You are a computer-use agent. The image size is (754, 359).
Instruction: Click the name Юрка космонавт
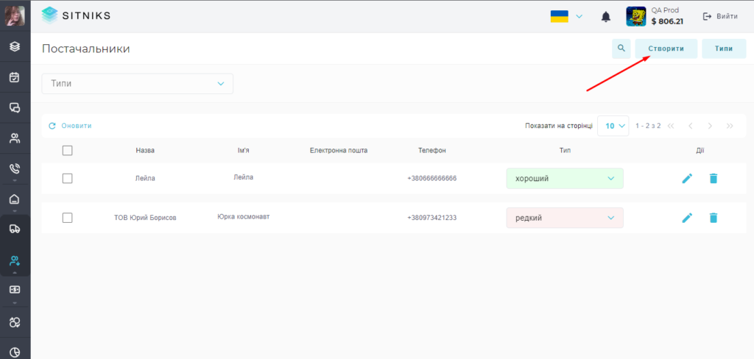[243, 217]
